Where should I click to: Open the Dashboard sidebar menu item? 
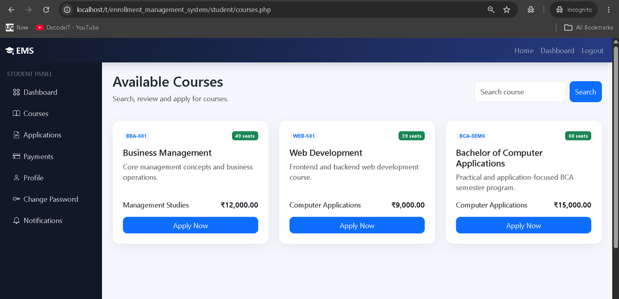click(51, 92)
